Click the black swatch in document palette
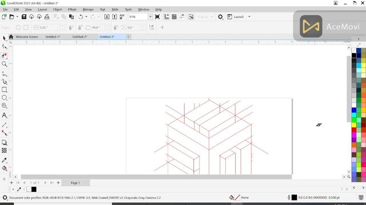This screenshot has height=205, width=366. (34, 190)
